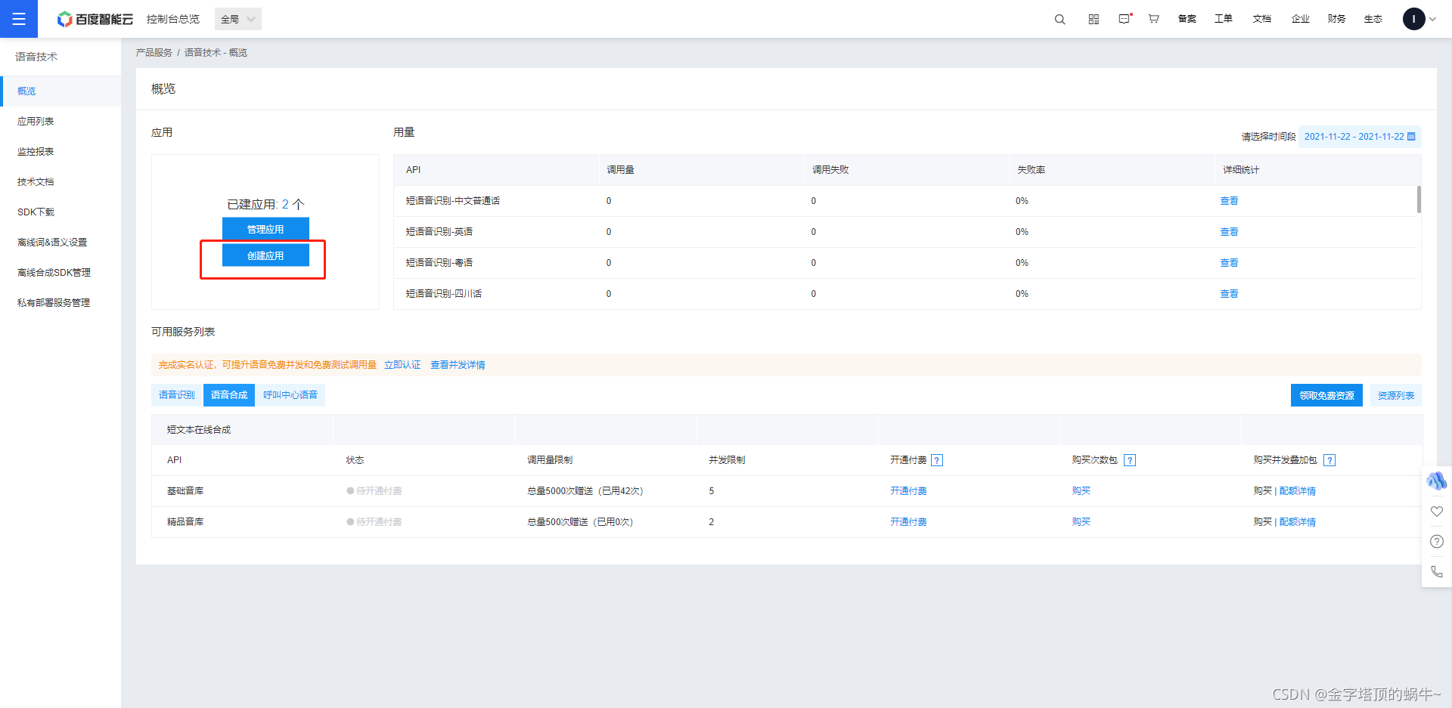Click 开通付费 for 基础音库
Viewport: 1452px width, 708px height.
tap(908, 491)
